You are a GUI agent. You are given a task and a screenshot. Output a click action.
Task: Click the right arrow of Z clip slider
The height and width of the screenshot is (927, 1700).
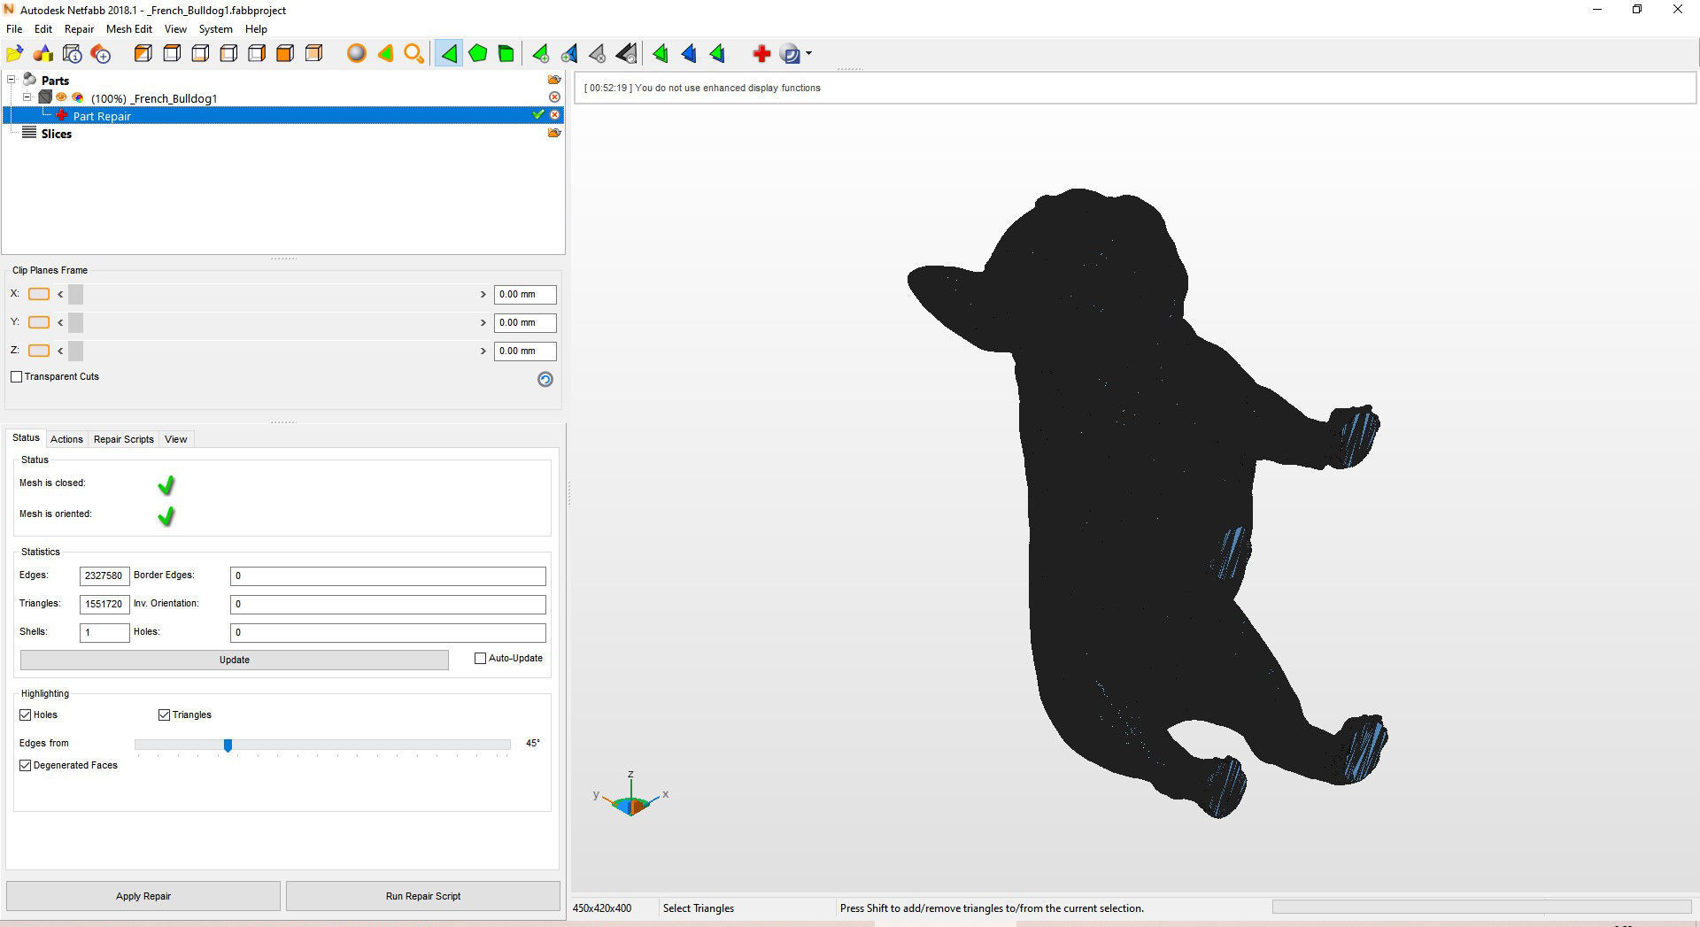pyautogui.click(x=483, y=351)
